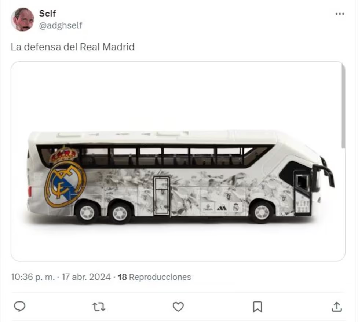Click the bus's front wheel
358x322 pixels.
262,212
